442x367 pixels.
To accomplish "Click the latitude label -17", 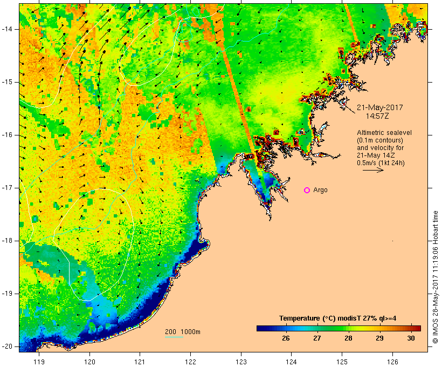I will tap(6, 188).
